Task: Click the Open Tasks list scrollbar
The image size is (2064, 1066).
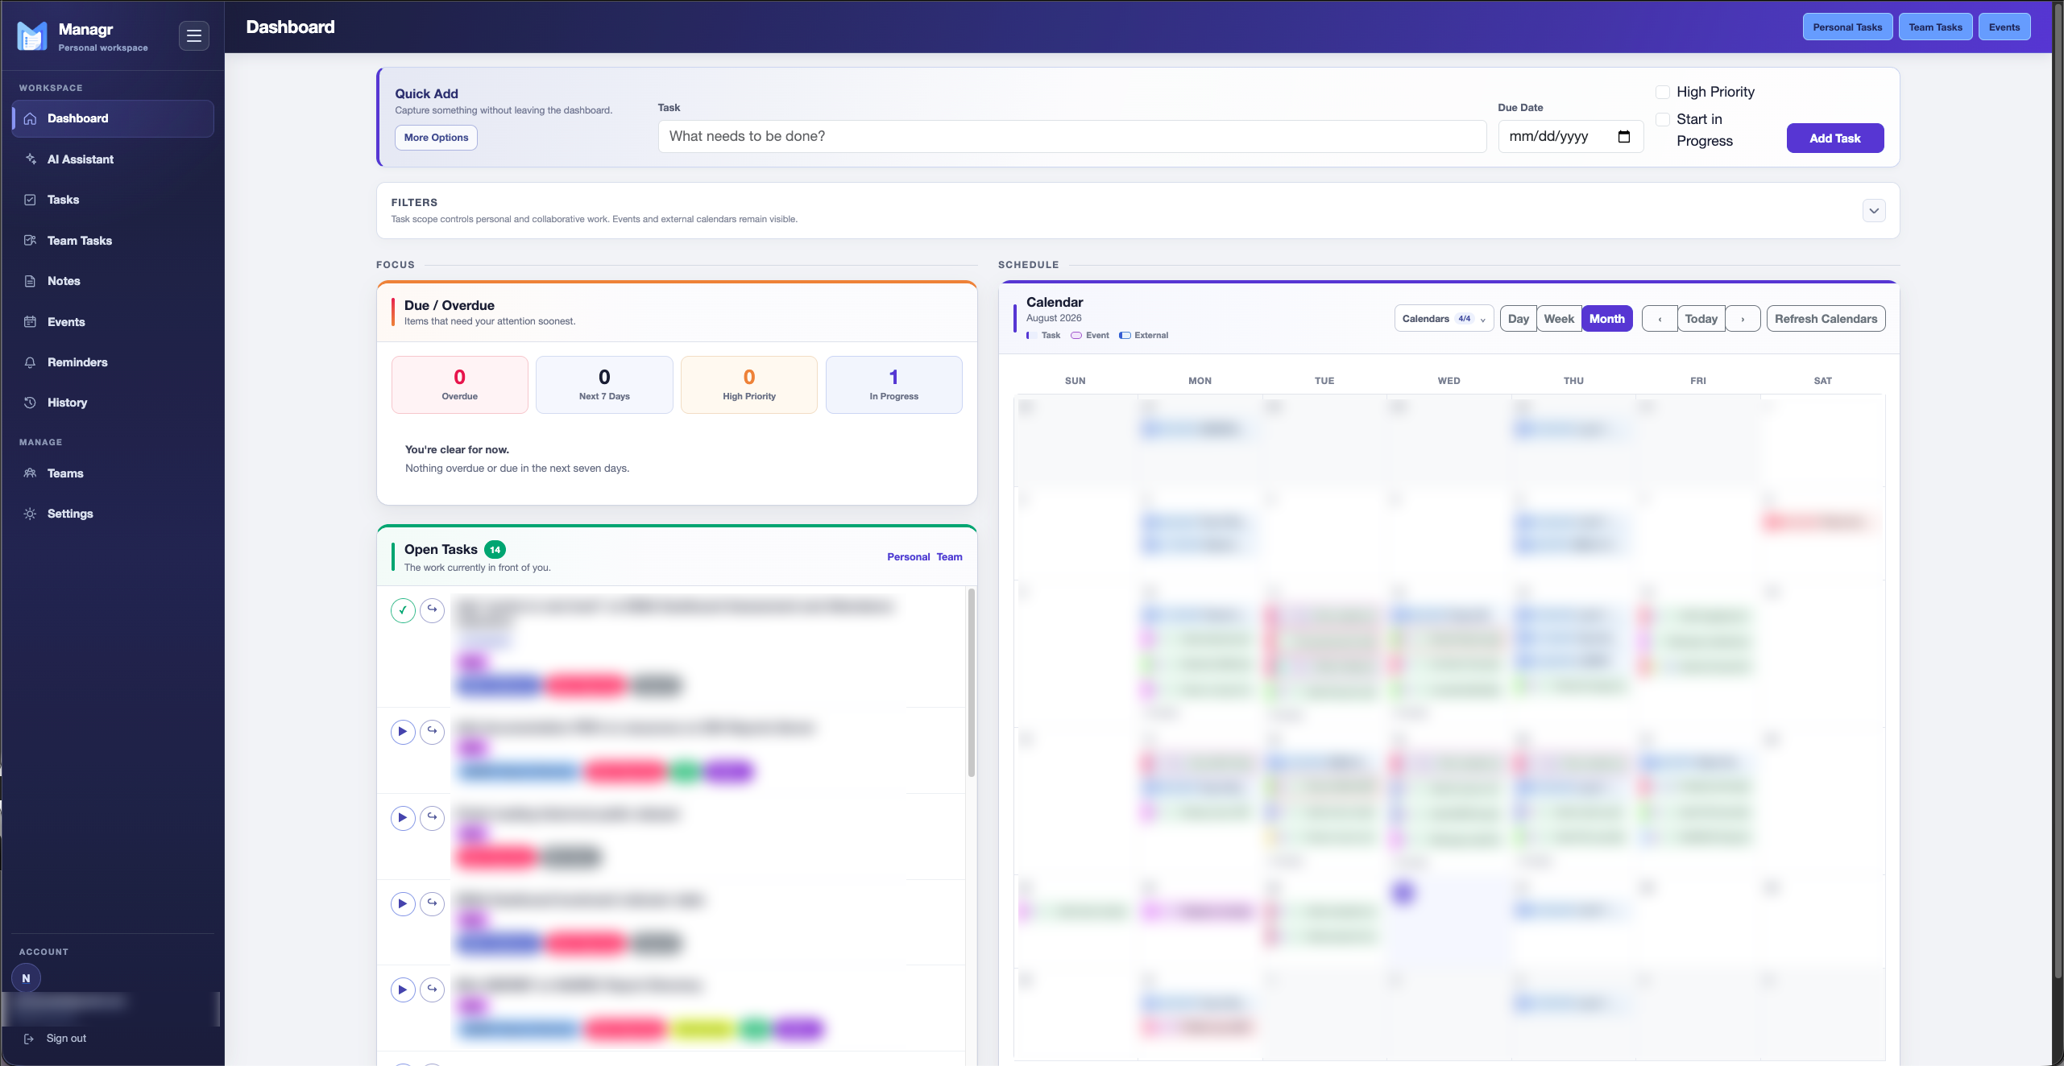Action: point(971,683)
